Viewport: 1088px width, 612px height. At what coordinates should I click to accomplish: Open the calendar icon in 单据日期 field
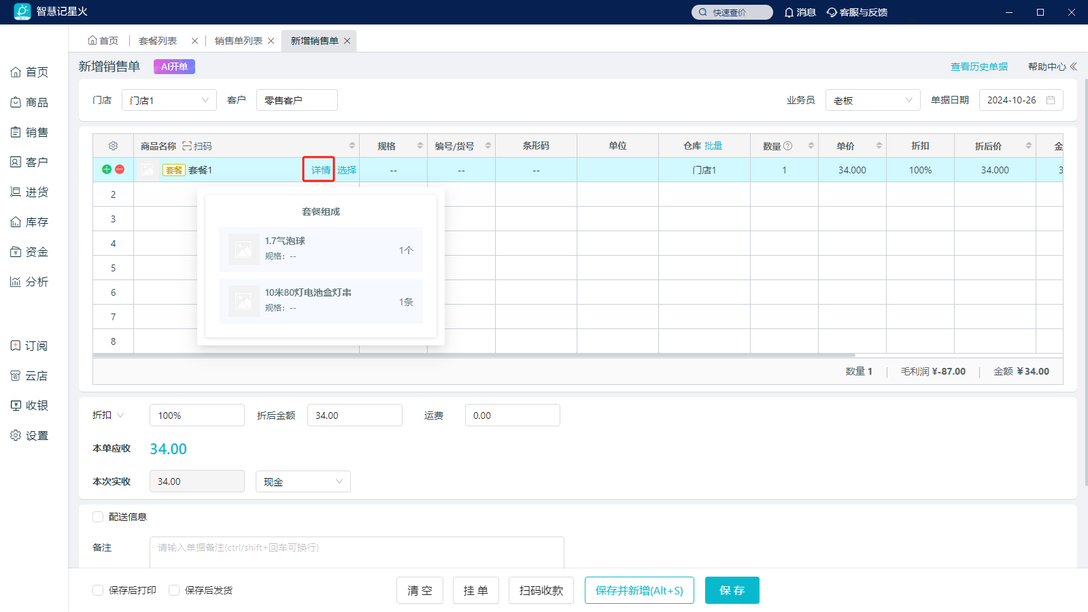tap(1051, 100)
